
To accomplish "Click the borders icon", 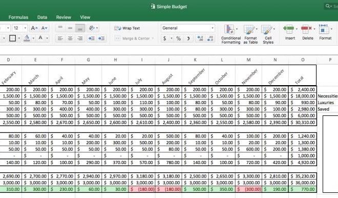I will [12, 38].
